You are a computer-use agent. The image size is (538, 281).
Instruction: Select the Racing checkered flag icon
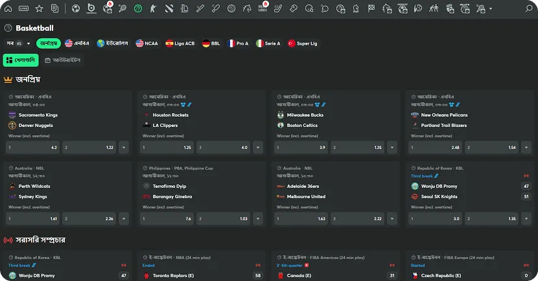point(371,8)
